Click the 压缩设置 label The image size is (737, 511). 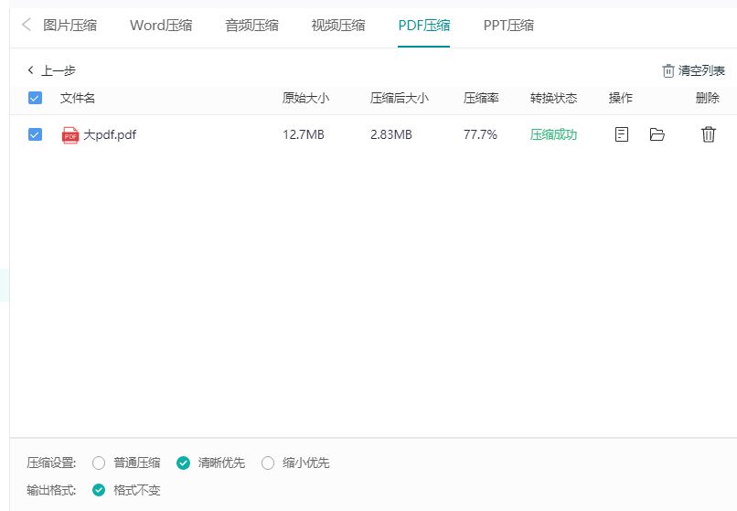coord(51,463)
